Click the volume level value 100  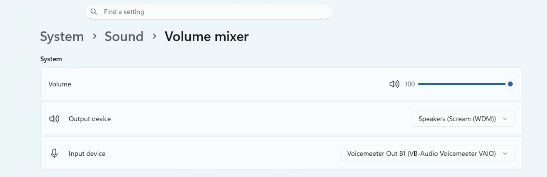coord(410,84)
